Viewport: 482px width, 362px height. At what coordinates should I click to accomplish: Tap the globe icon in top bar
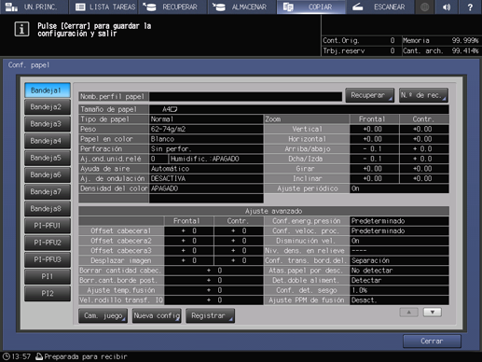(x=424, y=7)
